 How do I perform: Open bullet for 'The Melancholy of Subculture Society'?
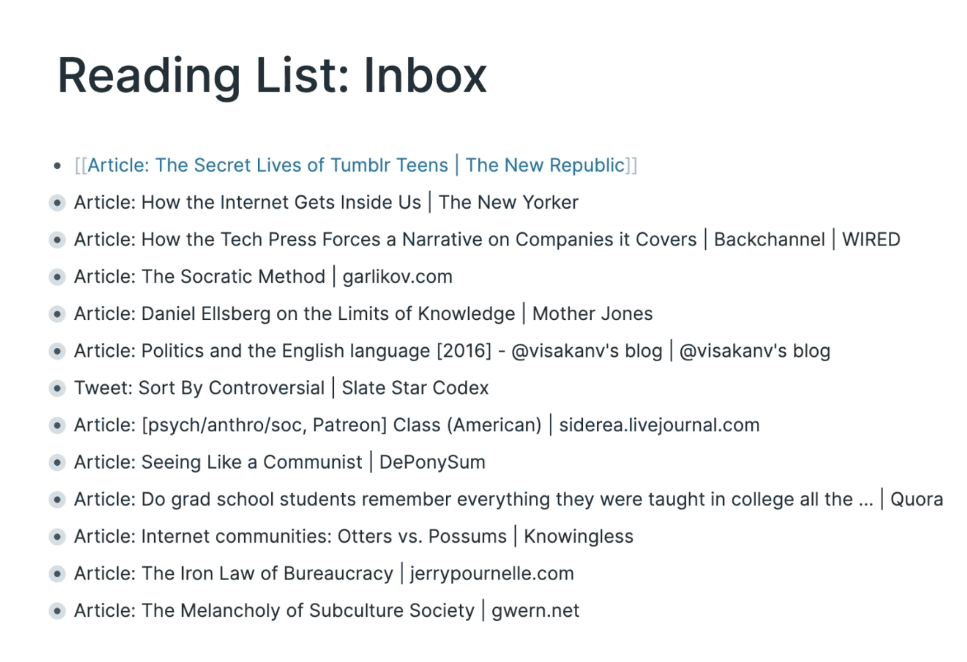coord(57,611)
